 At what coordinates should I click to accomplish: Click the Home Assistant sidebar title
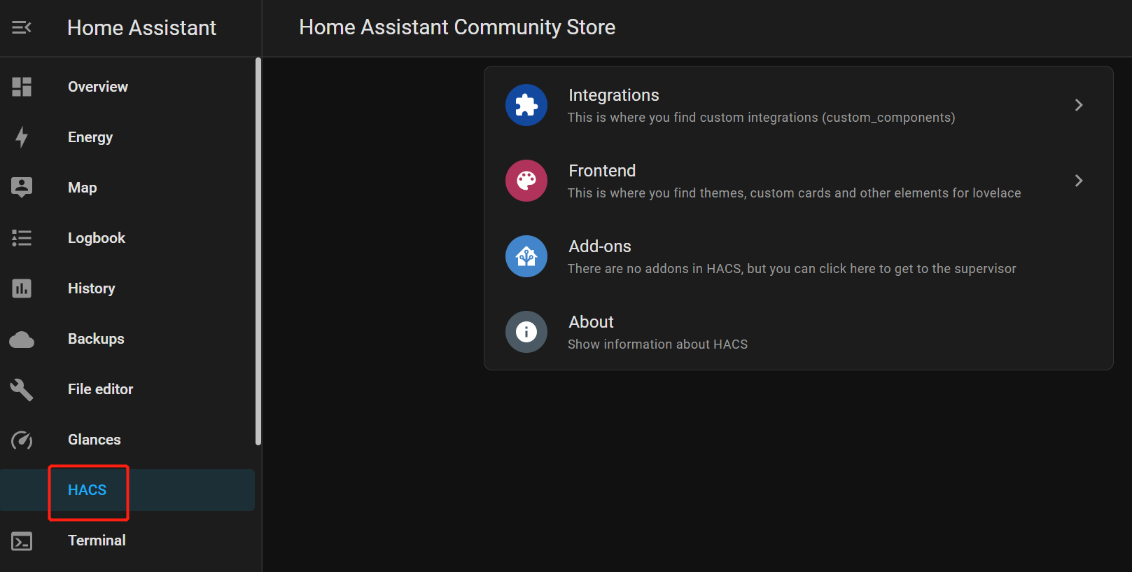tap(141, 28)
